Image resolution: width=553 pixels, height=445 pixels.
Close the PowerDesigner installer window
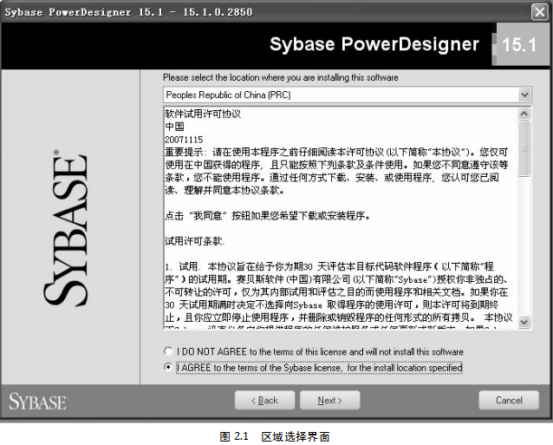(x=538, y=10)
